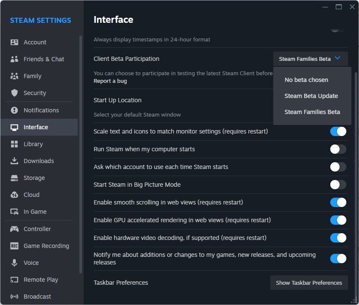Open Remote Play settings page
359x305 pixels.
tap(41, 280)
